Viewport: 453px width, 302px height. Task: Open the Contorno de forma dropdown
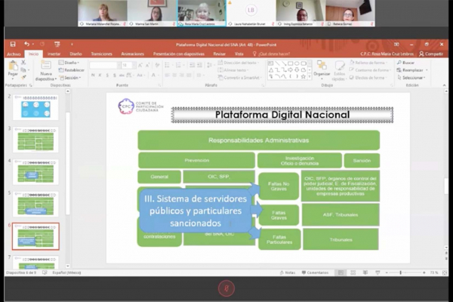(x=370, y=70)
